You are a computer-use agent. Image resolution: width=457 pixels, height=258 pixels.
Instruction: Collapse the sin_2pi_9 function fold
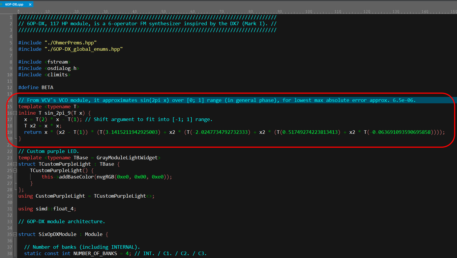15,113
